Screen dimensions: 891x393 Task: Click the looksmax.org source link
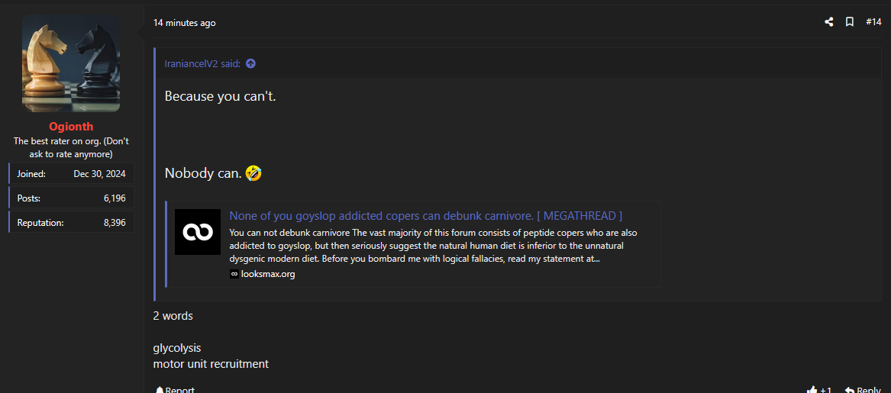coord(267,274)
